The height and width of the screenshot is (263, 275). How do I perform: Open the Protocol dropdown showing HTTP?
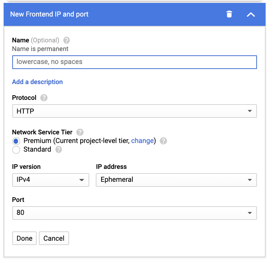click(134, 111)
